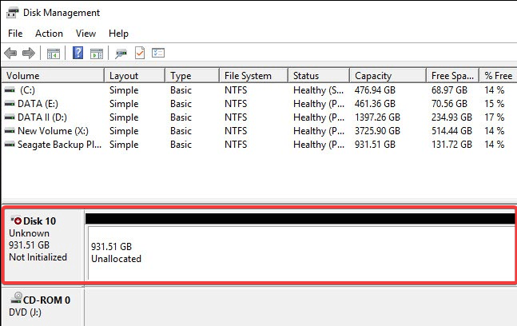Click the Forward arrow toolbar icon
Screen dimensions: 517x326
click(x=29, y=53)
